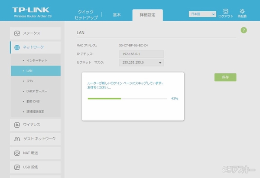Click the reboot icon
Screen dimensions: 260x178
click(242, 11)
